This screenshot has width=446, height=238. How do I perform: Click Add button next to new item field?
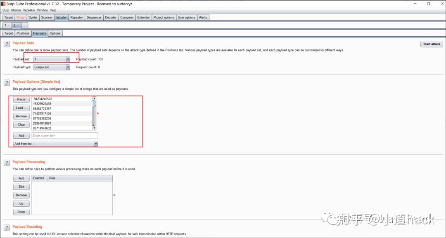pyautogui.click(x=21, y=135)
